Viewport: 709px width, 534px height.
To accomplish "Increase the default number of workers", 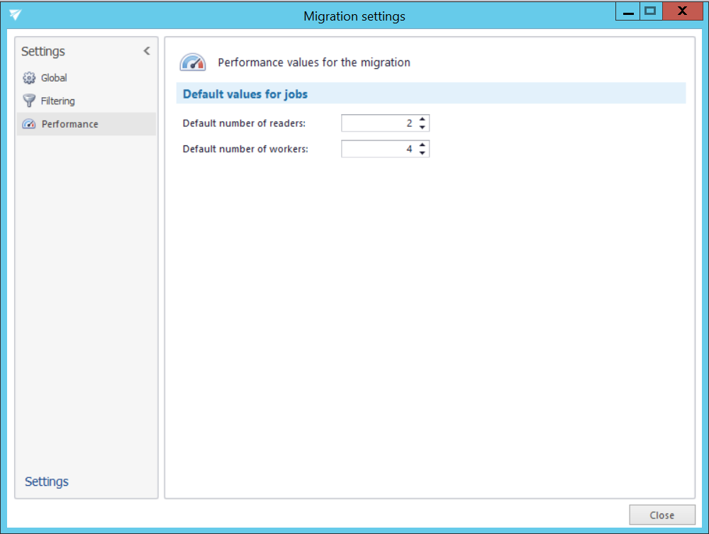I will click(423, 145).
